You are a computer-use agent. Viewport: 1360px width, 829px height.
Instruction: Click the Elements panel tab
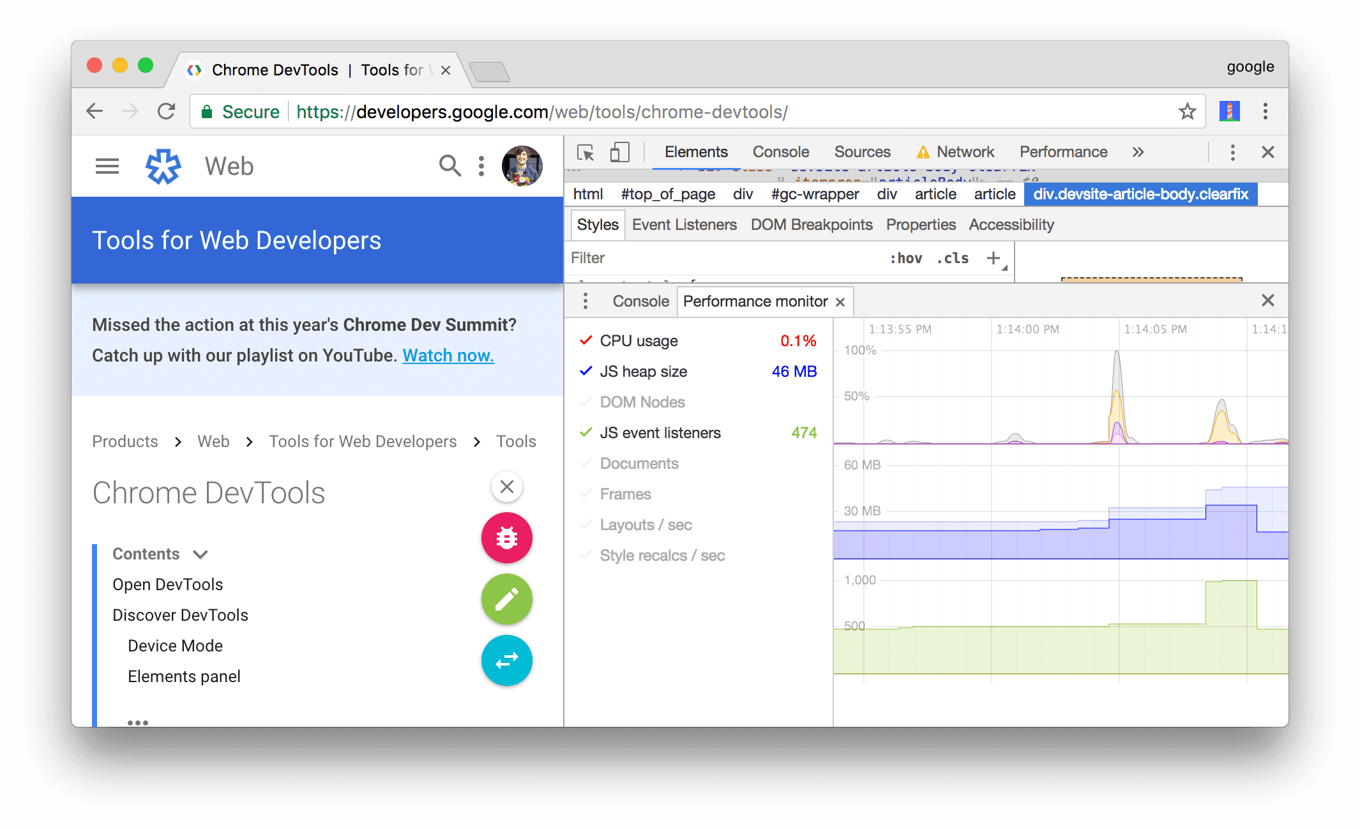click(695, 153)
